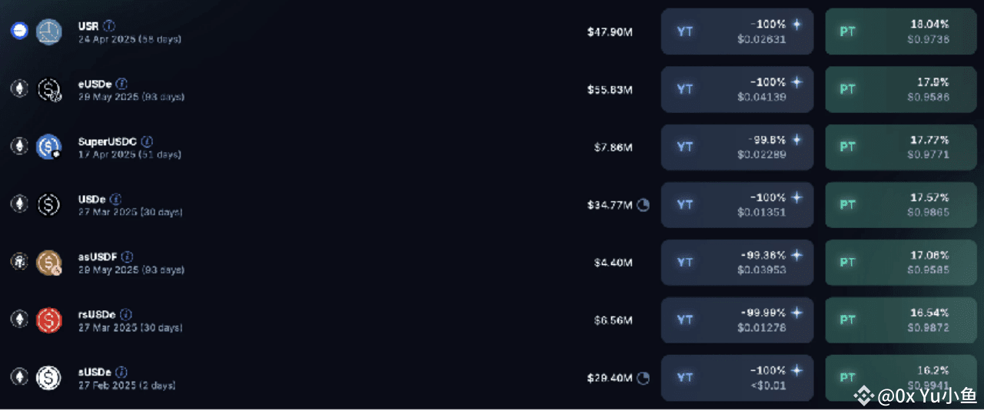Click the info icon beside eUSDe

[121, 84]
